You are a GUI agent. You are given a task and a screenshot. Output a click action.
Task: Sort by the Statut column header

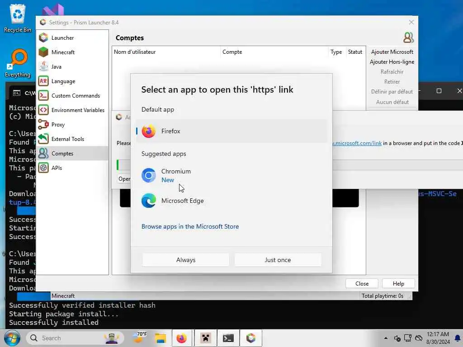click(x=355, y=52)
